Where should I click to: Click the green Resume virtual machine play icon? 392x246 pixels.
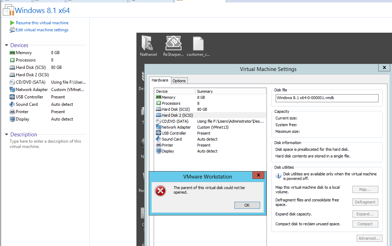pyautogui.click(x=12, y=23)
